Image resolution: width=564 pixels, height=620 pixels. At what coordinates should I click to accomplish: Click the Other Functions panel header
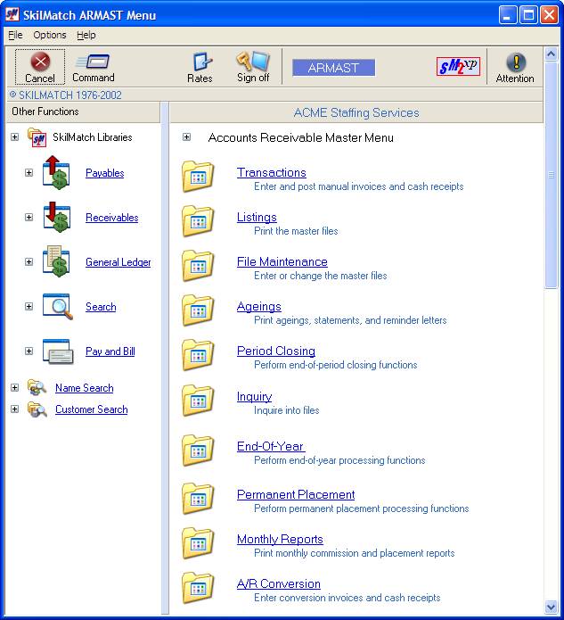click(84, 112)
